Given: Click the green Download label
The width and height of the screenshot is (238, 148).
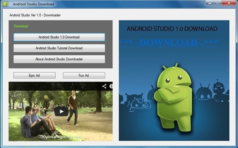Looking at the screenshot, I should (21, 26).
